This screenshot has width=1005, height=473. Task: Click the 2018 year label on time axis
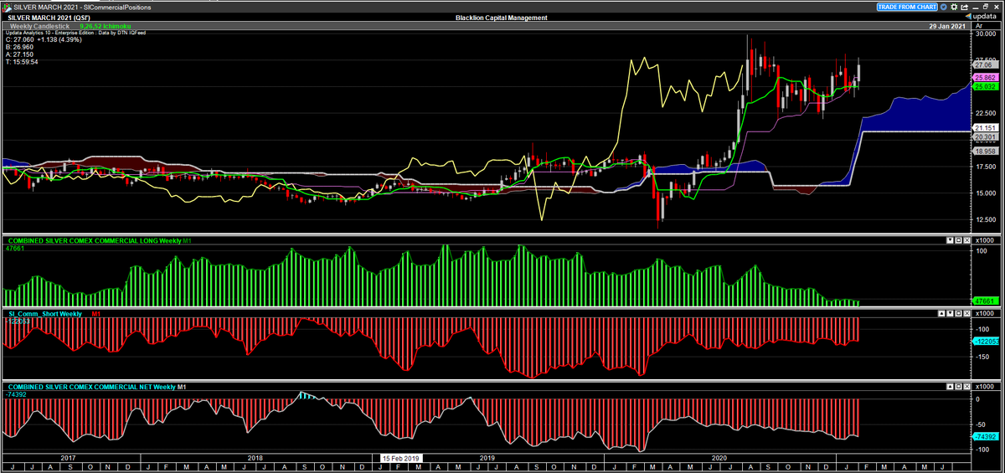255,458
